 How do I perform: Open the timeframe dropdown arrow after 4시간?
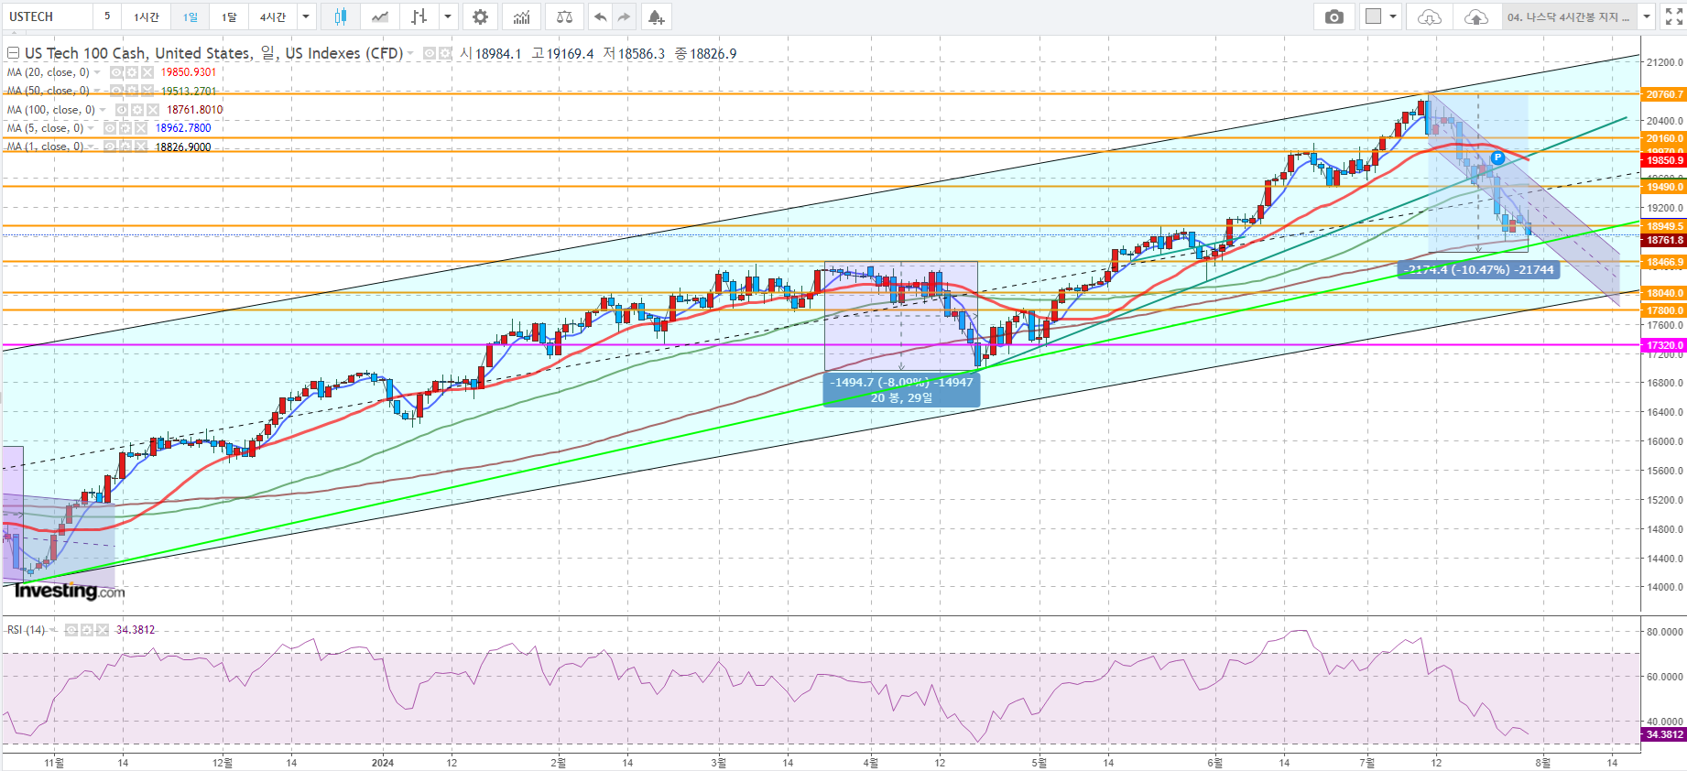coord(306,16)
